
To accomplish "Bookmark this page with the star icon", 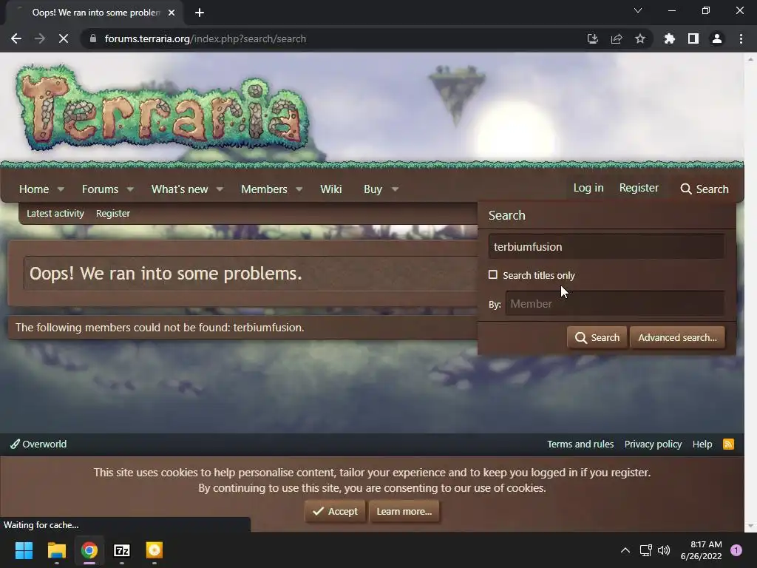I will [x=639, y=38].
